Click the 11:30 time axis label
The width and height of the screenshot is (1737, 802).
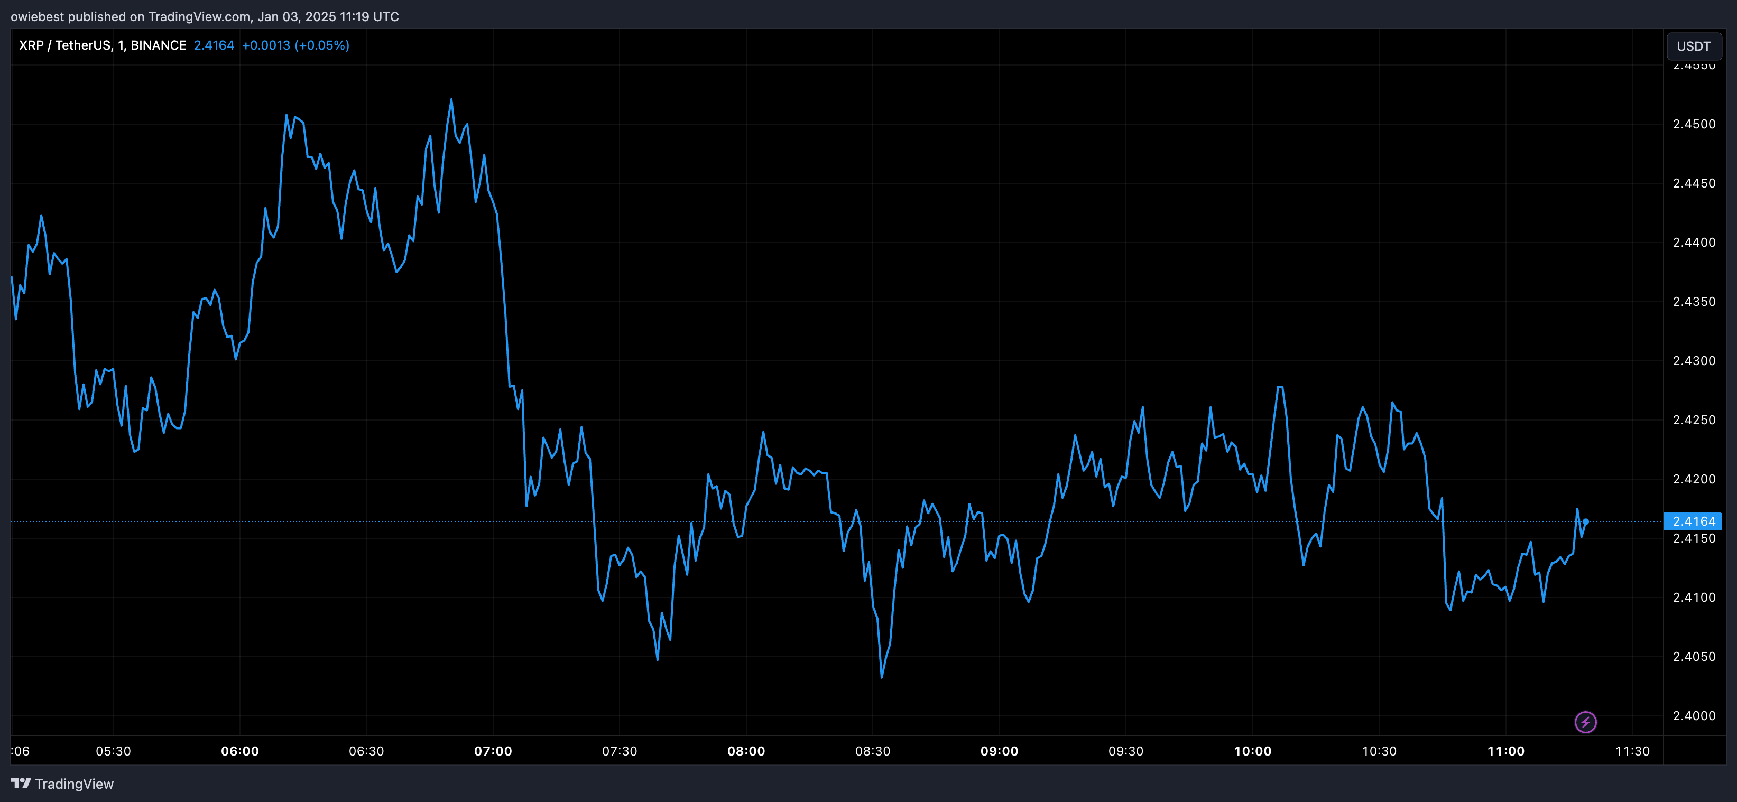(1632, 751)
